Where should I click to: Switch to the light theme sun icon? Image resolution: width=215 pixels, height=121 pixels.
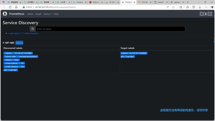(202, 14)
